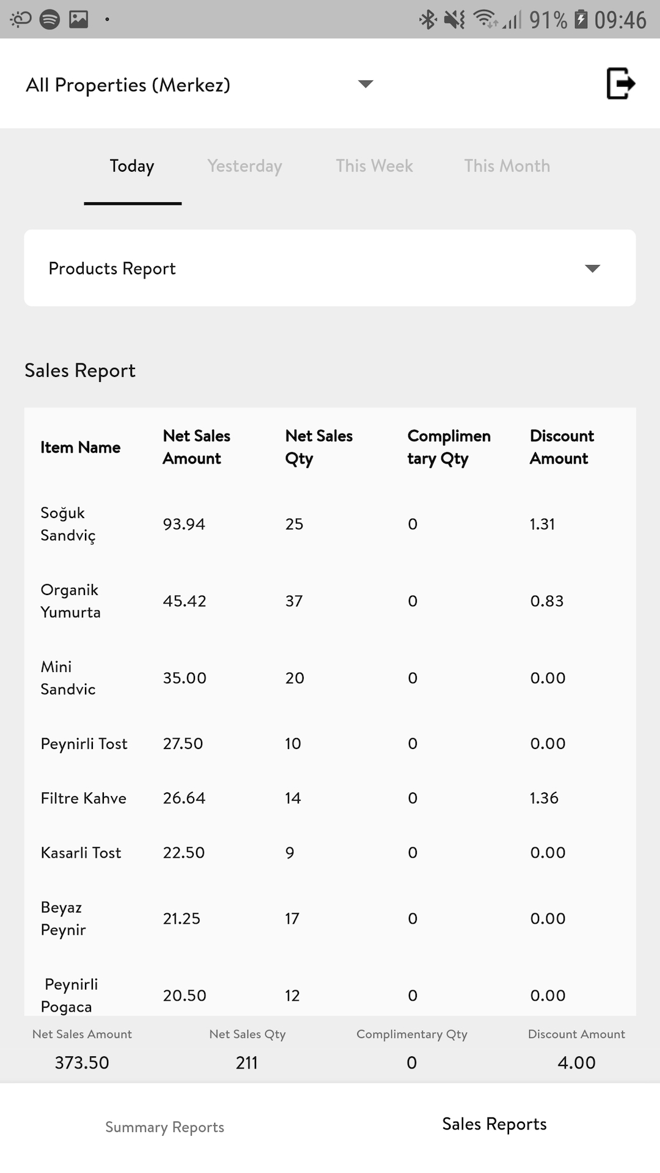Image resolution: width=660 pixels, height=1173 pixels.
Task: Open Sales Reports bottom navigation
Action: click(x=494, y=1124)
